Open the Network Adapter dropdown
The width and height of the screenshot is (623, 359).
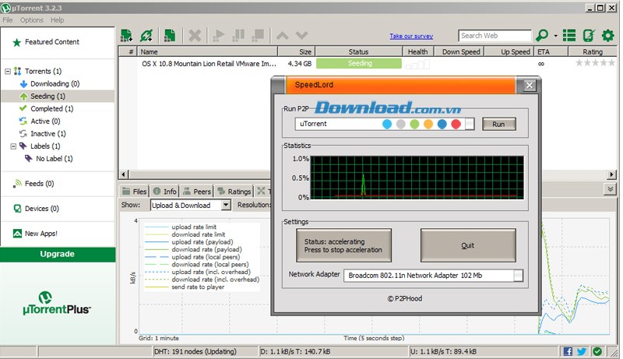coord(518,276)
